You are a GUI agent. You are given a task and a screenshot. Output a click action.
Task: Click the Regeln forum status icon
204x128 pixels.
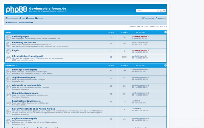pyautogui.click(x=8, y=51)
